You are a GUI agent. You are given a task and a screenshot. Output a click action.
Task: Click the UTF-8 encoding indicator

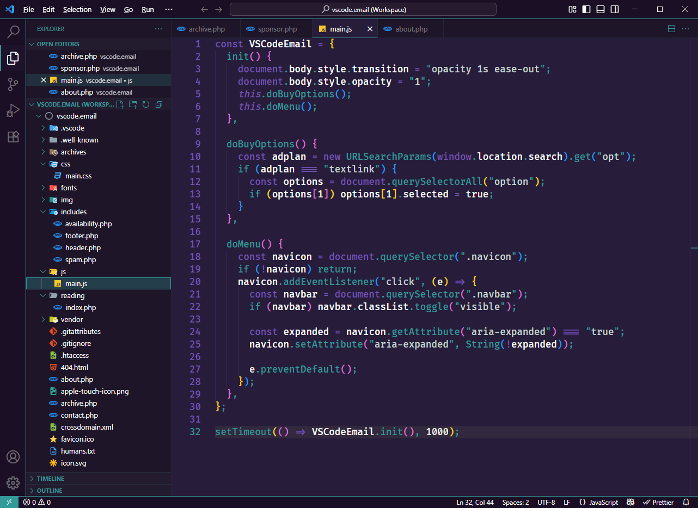click(x=546, y=502)
